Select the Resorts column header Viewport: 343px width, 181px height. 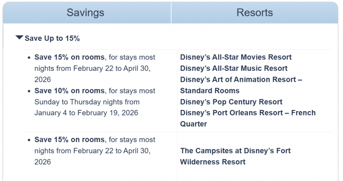pos(255,13)
